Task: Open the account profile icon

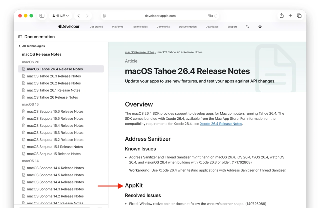Action: pyautogui.click(x=260, y=26)
